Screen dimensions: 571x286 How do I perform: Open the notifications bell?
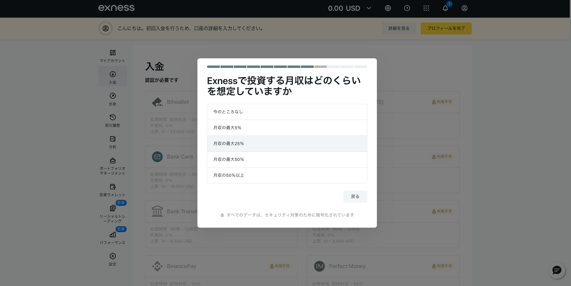(x=445, y=8)
